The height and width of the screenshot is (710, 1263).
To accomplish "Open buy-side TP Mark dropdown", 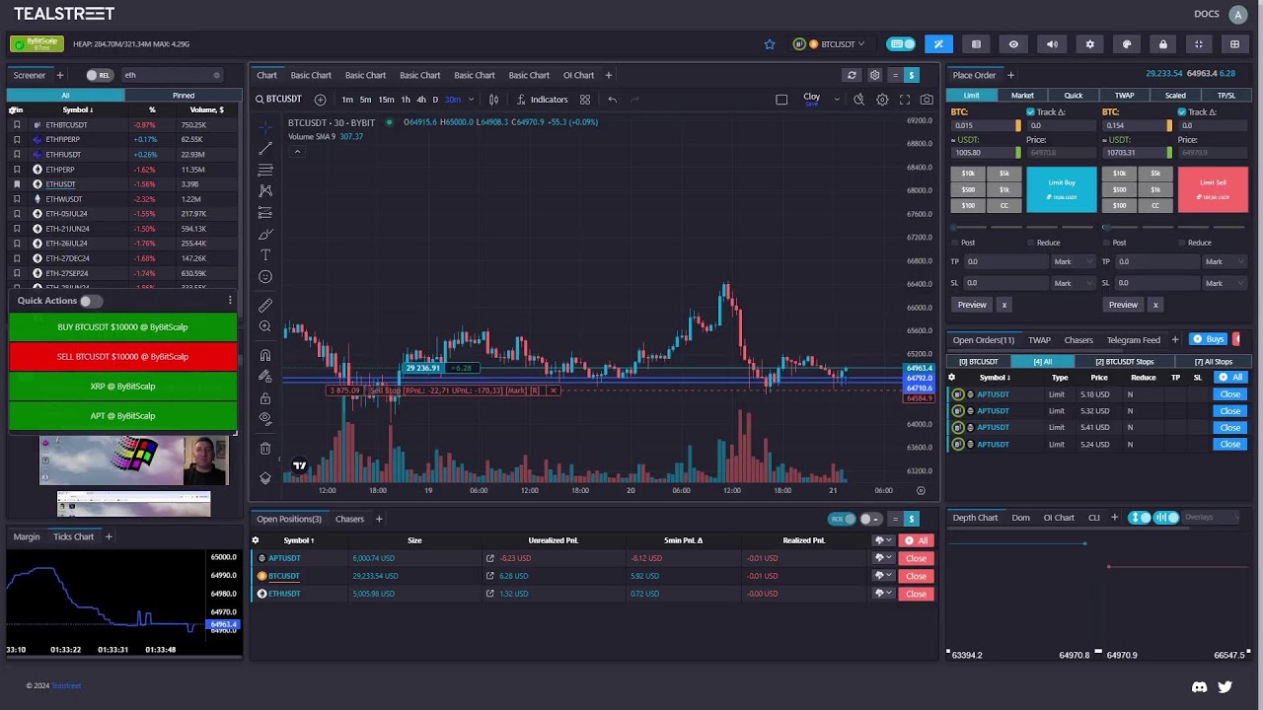I will [1073, 262].
